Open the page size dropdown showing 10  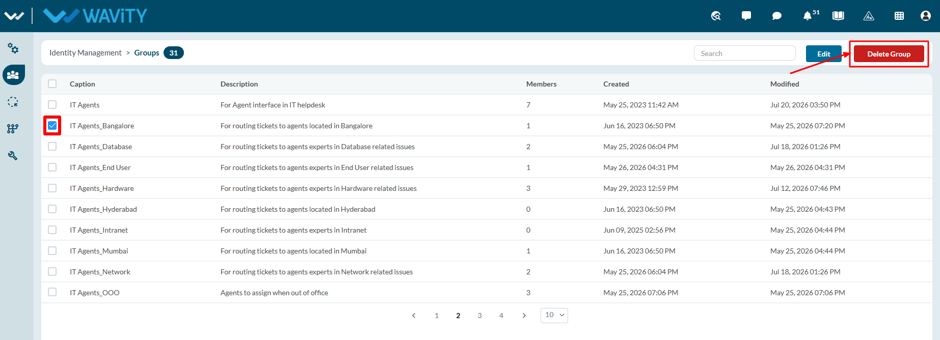coord(554,315)
